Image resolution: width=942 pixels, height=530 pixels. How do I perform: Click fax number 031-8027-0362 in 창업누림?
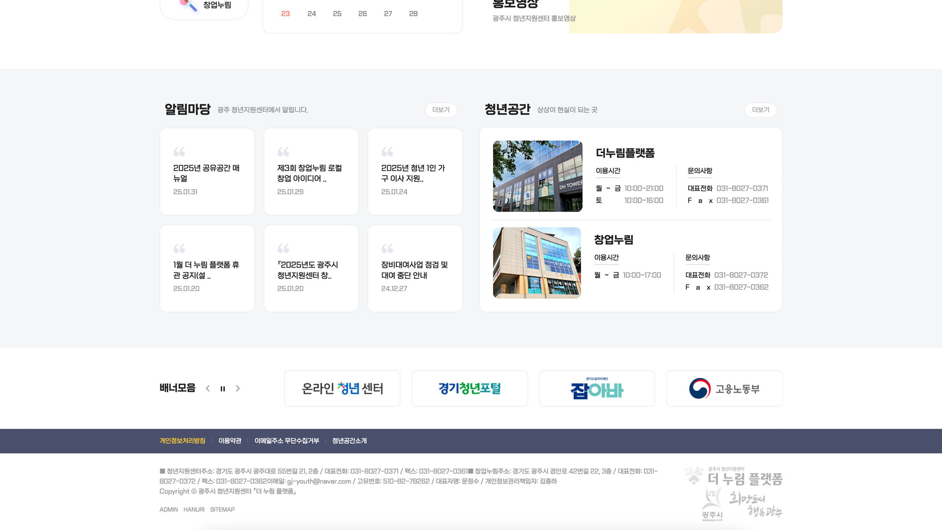click(x=741, y=287)
